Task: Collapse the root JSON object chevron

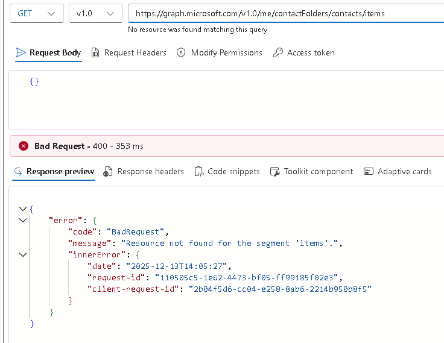Action: pos(23,209)
